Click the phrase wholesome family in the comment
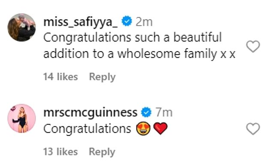Viewport: 272px width, 167px height. (x=167, y=53)
